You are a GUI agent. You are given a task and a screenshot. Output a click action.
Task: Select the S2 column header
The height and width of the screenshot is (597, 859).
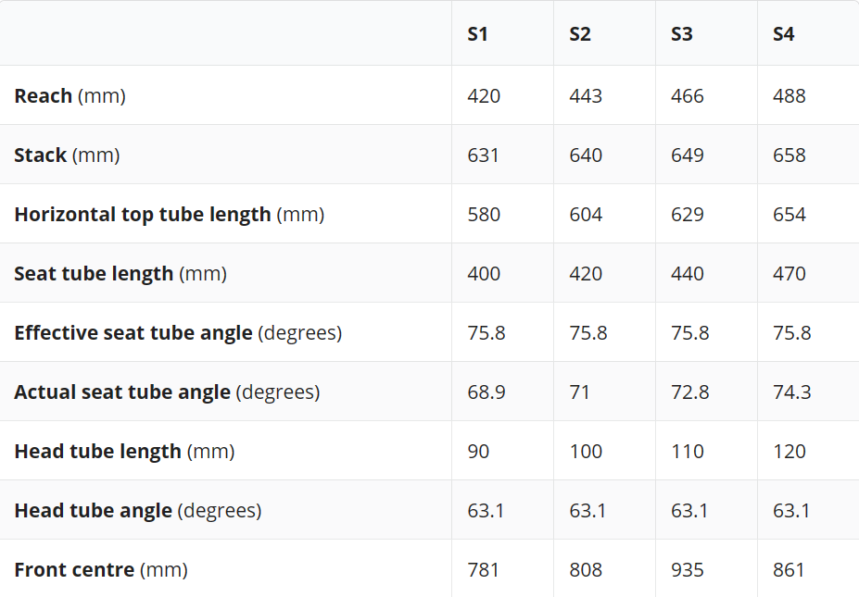[579, 34]
